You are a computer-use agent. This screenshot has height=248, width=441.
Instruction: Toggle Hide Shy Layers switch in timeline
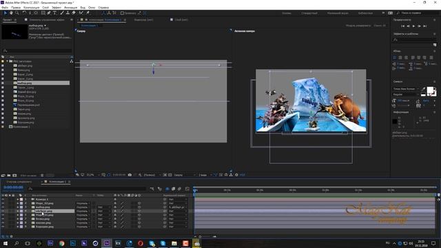(x=167, y=189)
